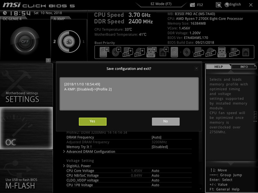Edit the CPU 1P8 Voltage Auto value
Image resolution: width=258 pixels, height=193 pixels.
155,185
